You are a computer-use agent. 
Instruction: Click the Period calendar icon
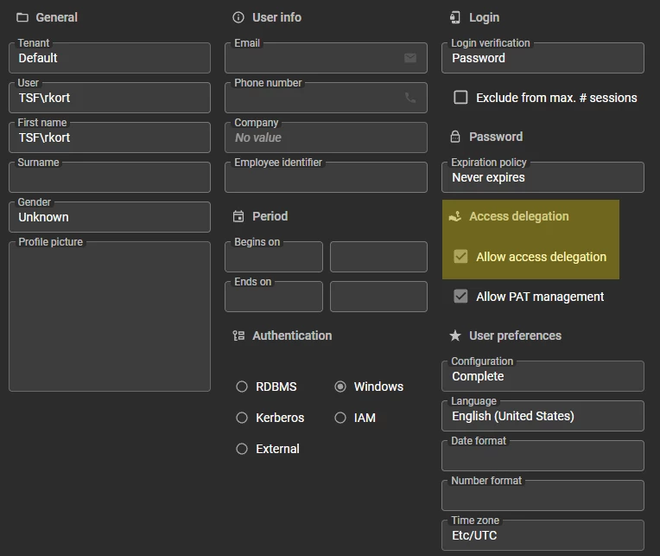coord(238,216)
